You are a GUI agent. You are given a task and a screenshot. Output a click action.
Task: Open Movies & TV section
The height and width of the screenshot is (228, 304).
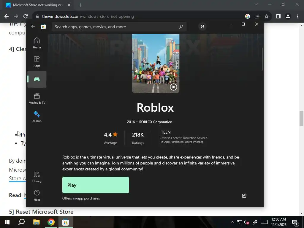(37, 98)
